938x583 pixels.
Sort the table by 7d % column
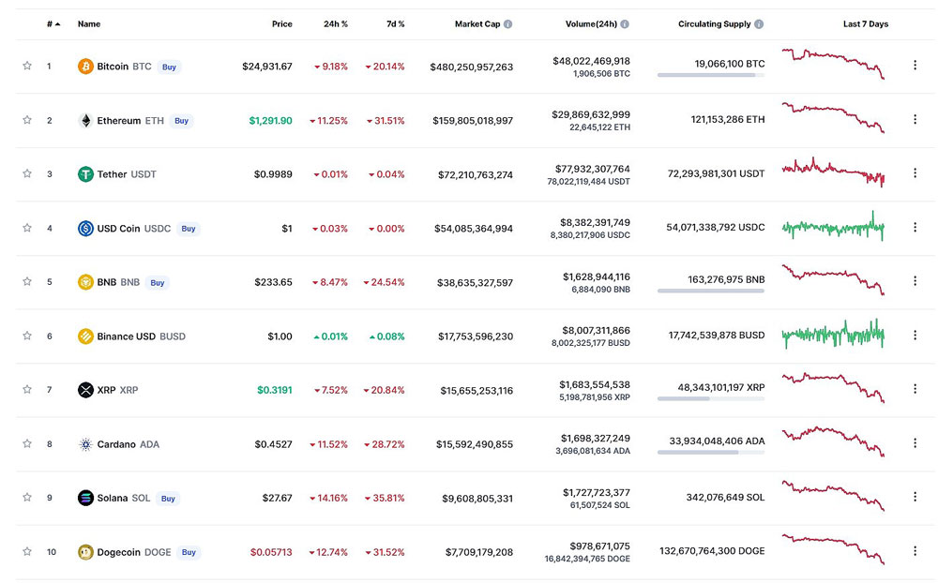click(396, 24)
